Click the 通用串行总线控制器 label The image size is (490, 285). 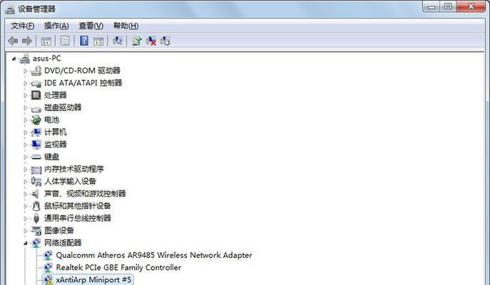click(78, 218)
